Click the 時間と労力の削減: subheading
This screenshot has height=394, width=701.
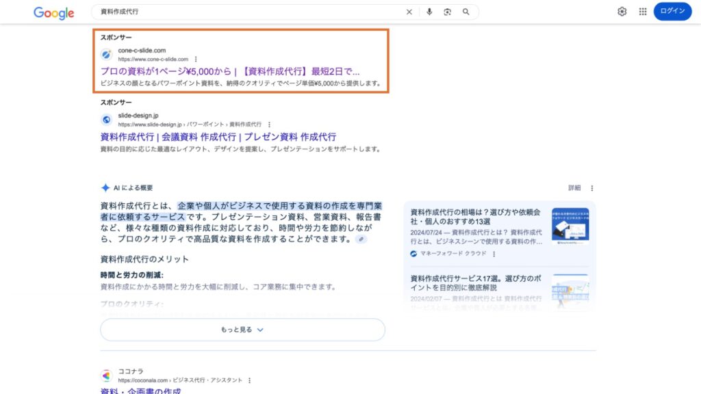pyautogui.click(x=132, y=275)
